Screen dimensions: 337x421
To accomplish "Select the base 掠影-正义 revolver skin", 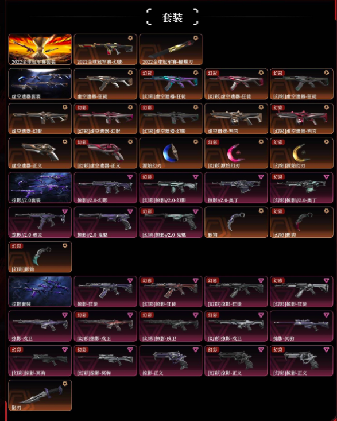I will 171,361.
